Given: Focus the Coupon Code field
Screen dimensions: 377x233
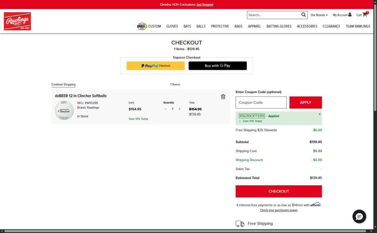Looking at the screenshot, I should 261,103.
